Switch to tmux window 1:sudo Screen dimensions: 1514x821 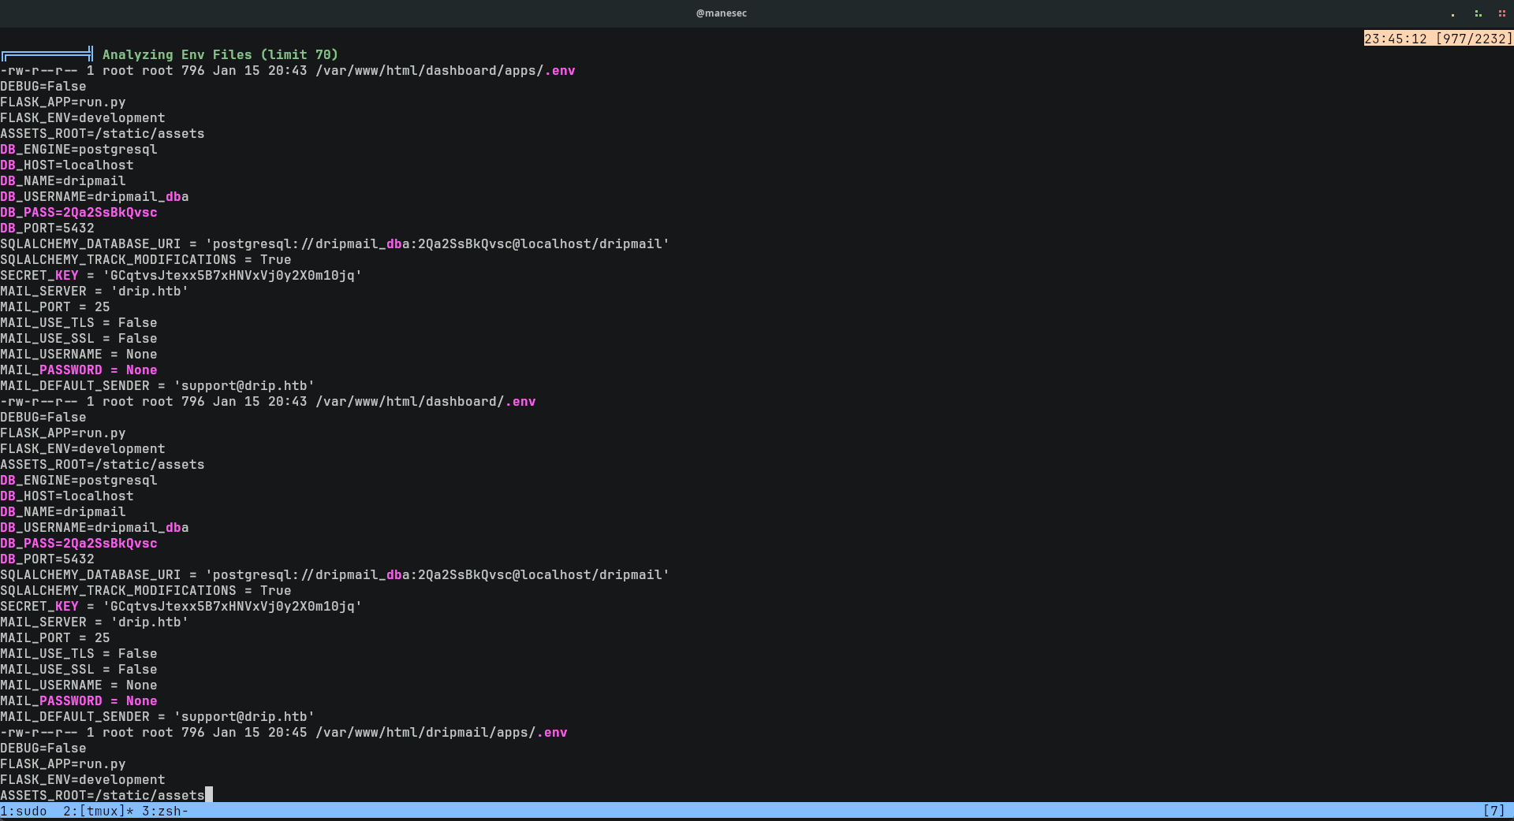pyautogui.click(x=24, y=811)
